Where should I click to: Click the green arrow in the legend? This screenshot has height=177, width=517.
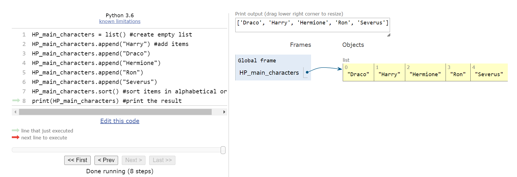[16, 130]
